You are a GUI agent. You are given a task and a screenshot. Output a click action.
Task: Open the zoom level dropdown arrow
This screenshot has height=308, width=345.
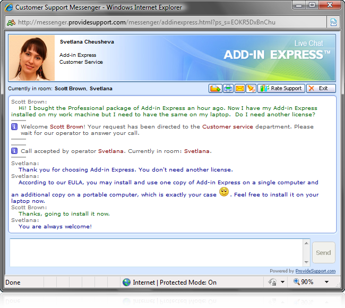pyautogui.click(x=327, y=282)
